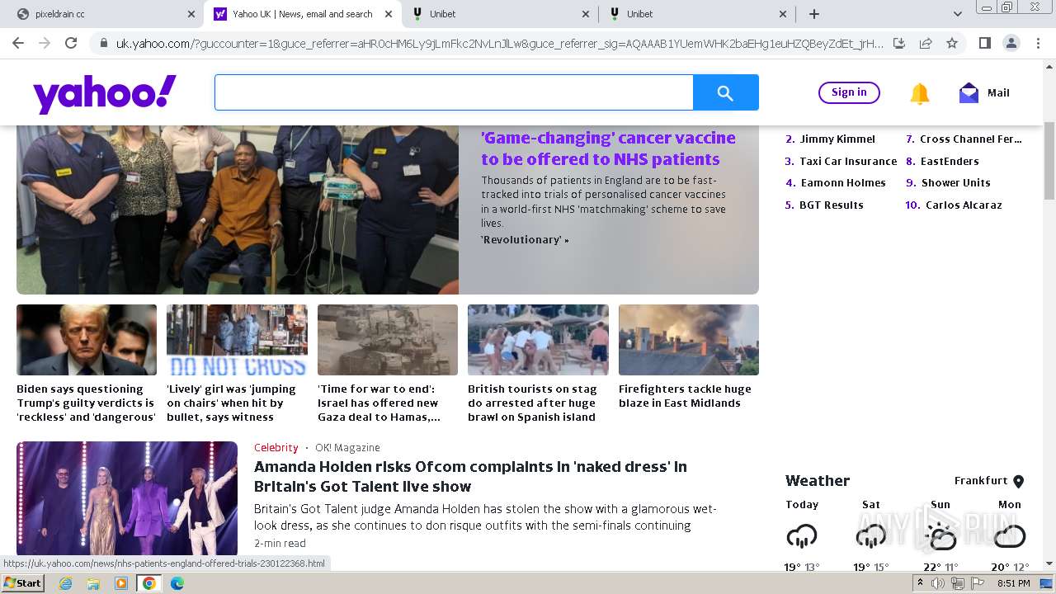Click today's rain cloud weather icon
The height and width of the screenshot is (594, 1056).
pyautogui.click(x=801, y=537)
